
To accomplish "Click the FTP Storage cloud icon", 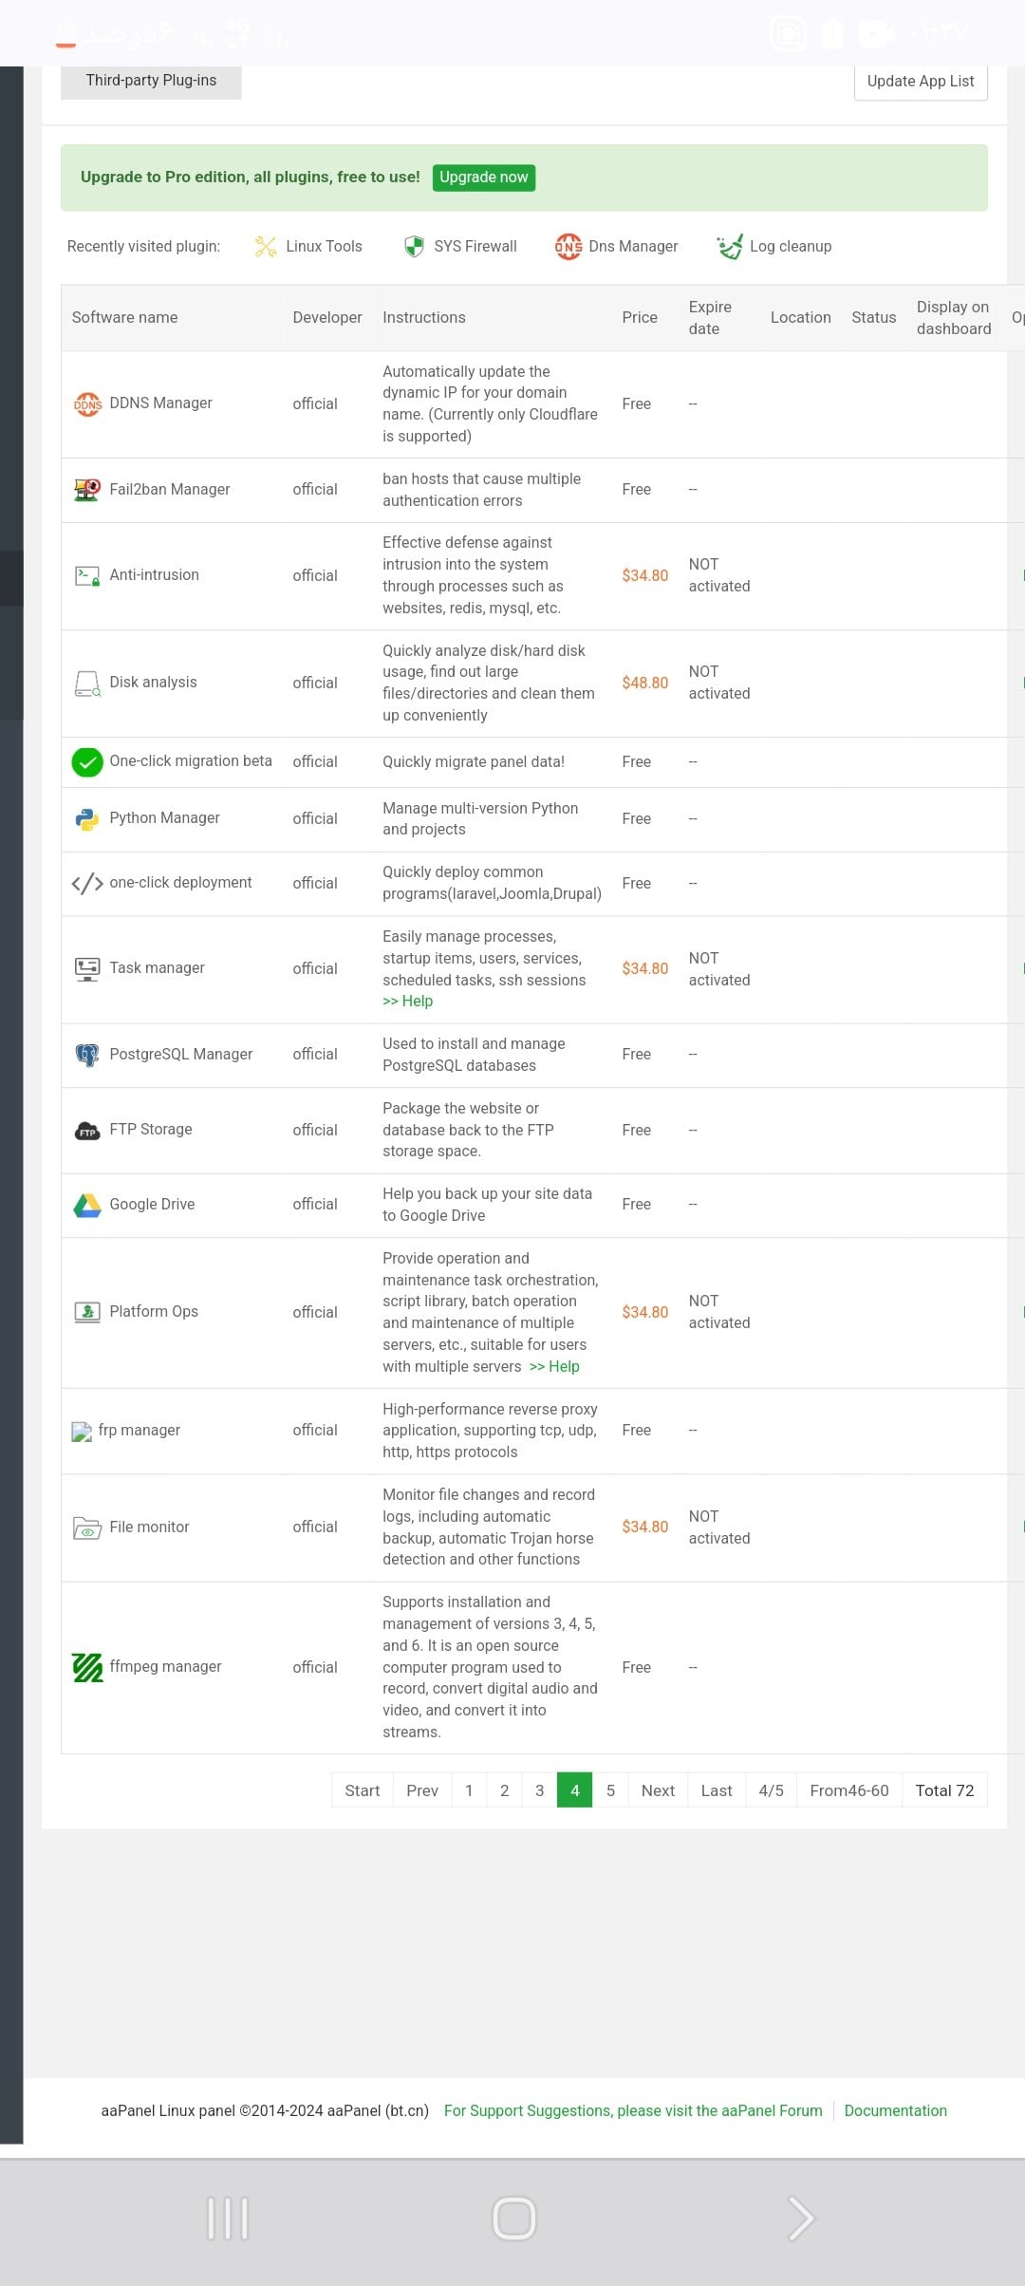I will [87, 1131].
